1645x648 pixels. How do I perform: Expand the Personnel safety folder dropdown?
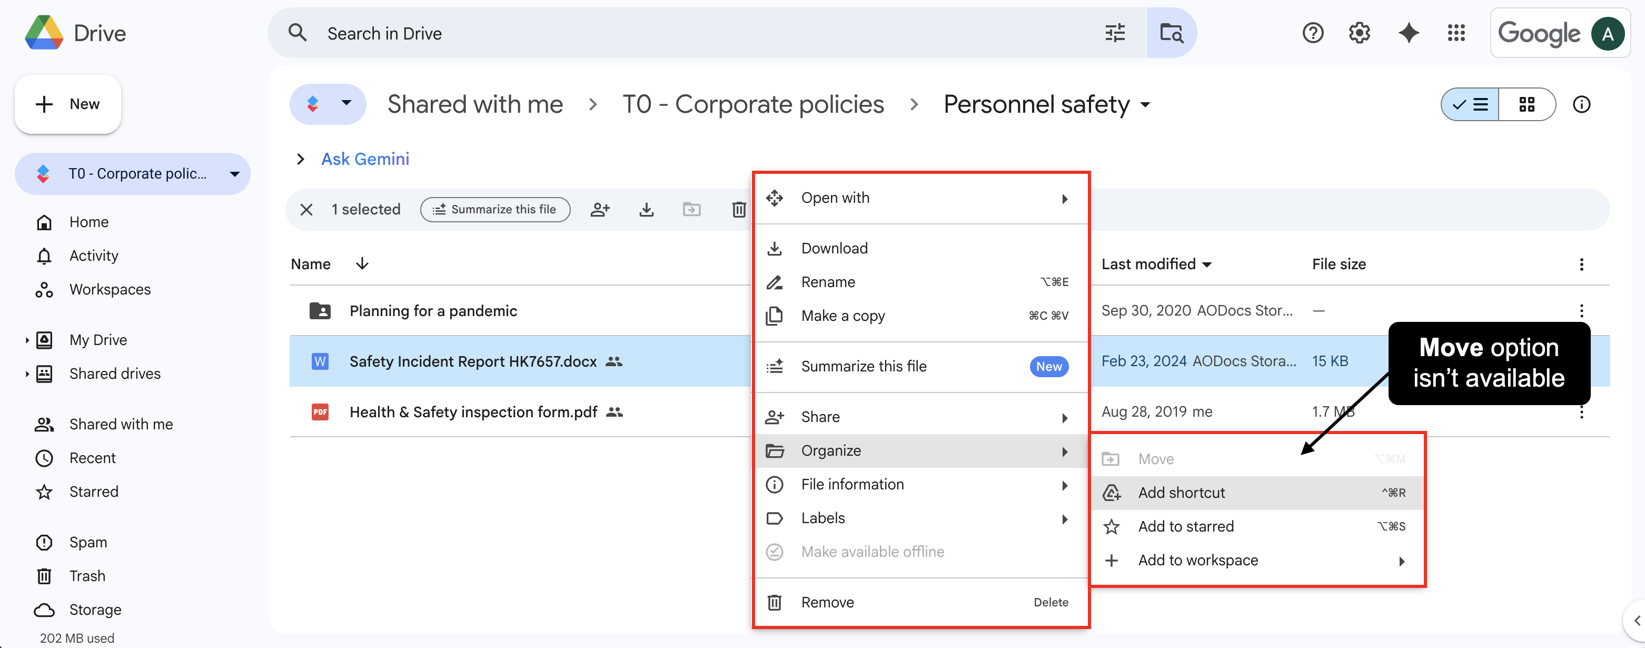point(1146,105)
